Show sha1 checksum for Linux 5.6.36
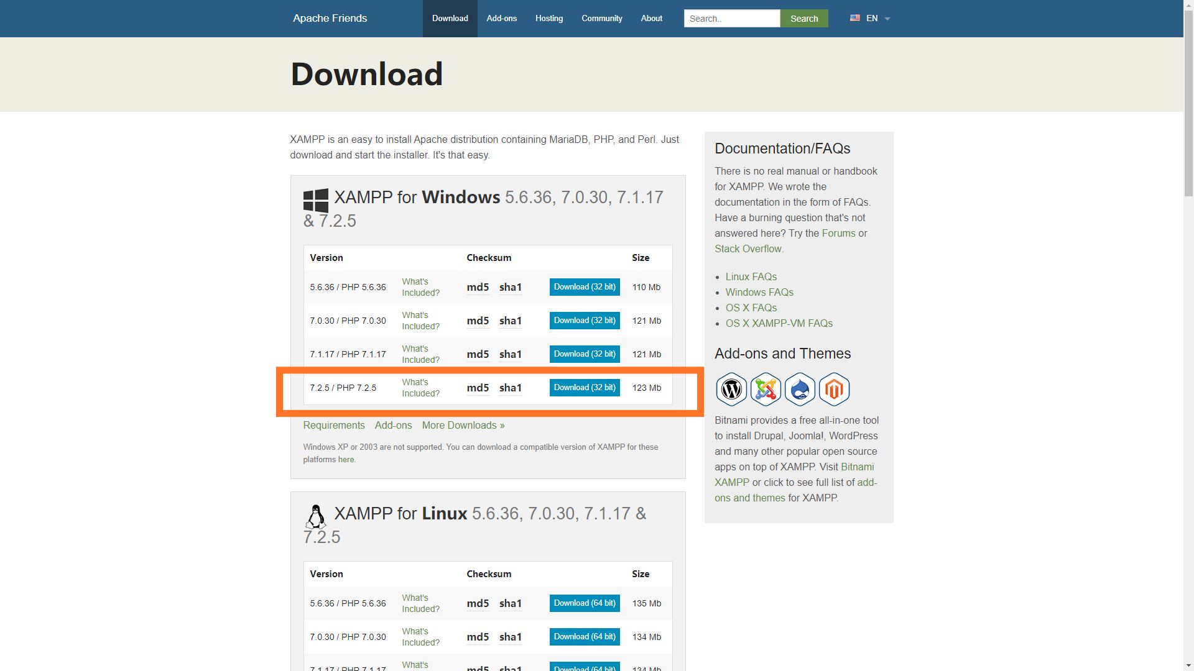Image resolution: width=1194 pixels, height=671 pixels. click(x=511, y=603)
